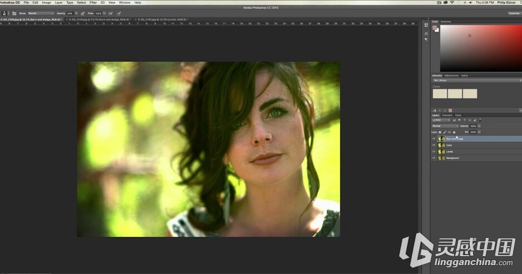The image size is (522, 274).
Task: Open the layer blend mode Normal dropdown
Action: [445, 126]
